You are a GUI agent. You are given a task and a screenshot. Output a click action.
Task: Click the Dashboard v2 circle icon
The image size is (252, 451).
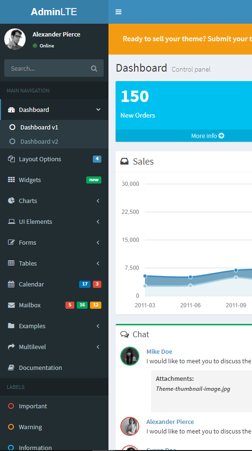12,141
